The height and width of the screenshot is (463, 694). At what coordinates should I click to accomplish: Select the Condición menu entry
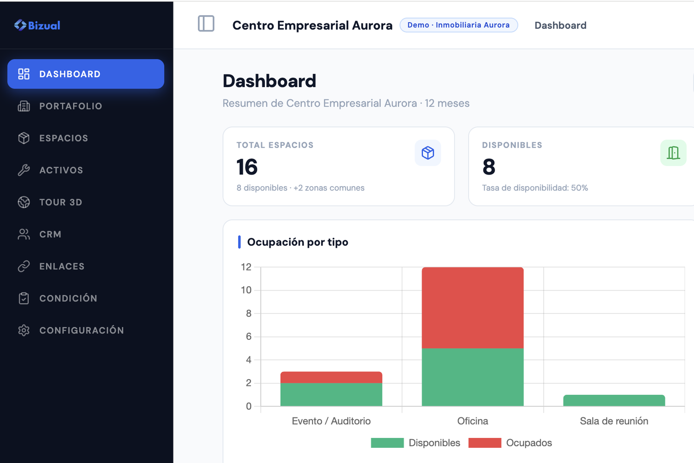pos(86,298)
